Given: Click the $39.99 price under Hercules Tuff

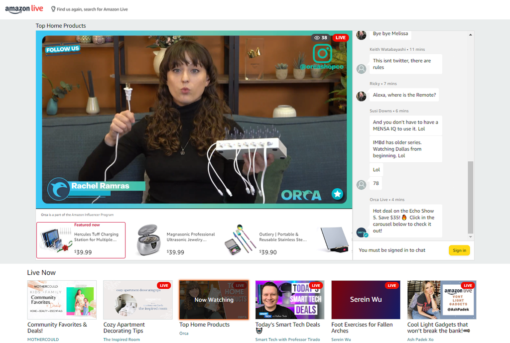Looking at the screenshot, I should click(83, 252).
